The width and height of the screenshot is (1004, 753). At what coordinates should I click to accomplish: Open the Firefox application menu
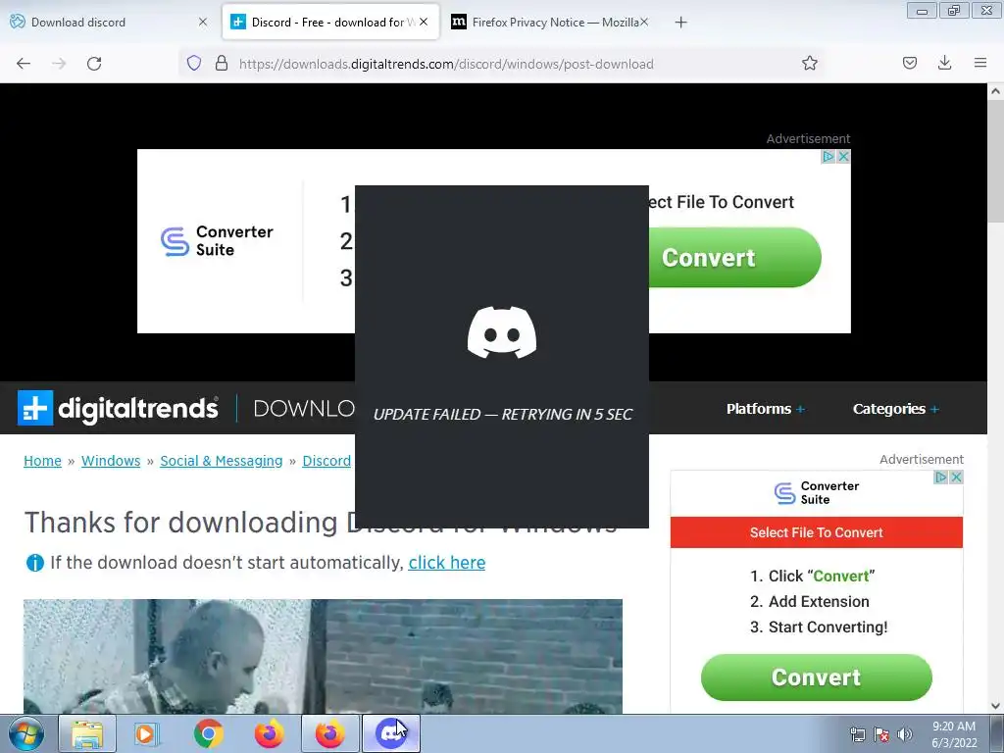click(x=980, y=63)
